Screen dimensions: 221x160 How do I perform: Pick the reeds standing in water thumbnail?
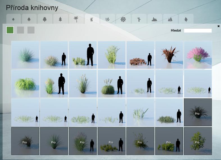[140, 112]
